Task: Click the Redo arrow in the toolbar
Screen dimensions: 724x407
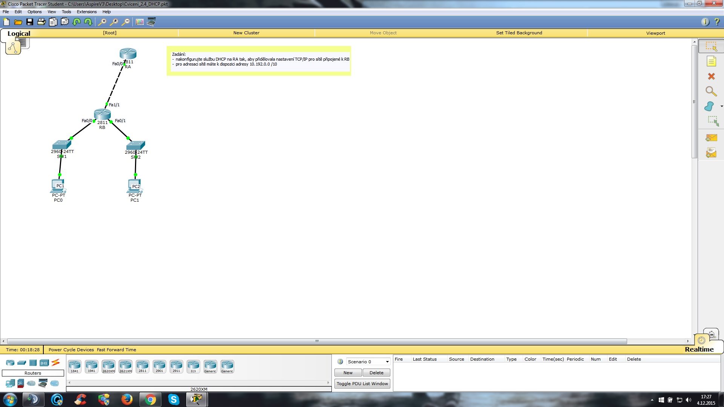Action: click(88, 22)
